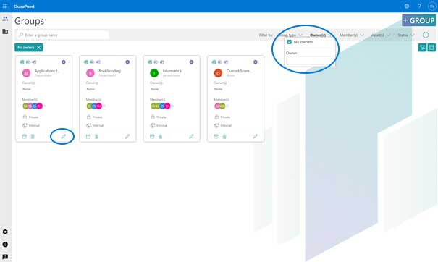Expand the Status filter dropdown
438x262 pixels.
click(405, 35)
